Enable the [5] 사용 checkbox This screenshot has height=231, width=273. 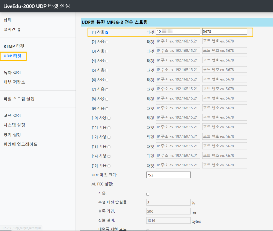click(107, 71)
